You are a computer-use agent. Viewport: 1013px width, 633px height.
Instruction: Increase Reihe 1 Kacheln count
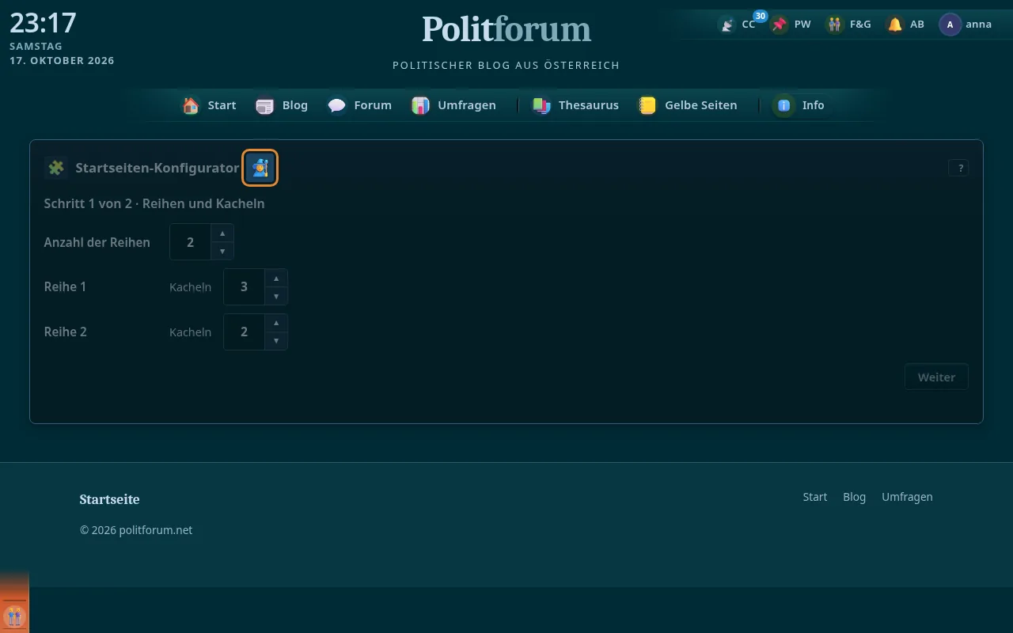[x=276, y=279]
